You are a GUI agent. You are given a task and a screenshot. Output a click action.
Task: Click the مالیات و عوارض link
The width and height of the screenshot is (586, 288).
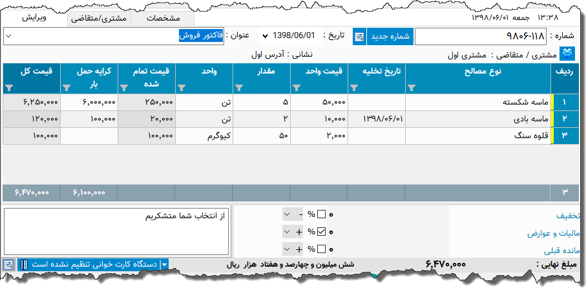(554, 234)
